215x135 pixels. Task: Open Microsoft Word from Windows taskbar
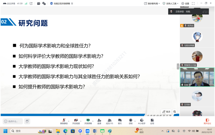click(x=95, y=131)
